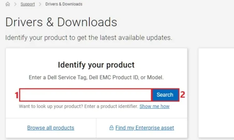Click the chevron right after the home icon
Viewport: 234px width, 140px height.
pyautogui.click(x=15, y=4)
